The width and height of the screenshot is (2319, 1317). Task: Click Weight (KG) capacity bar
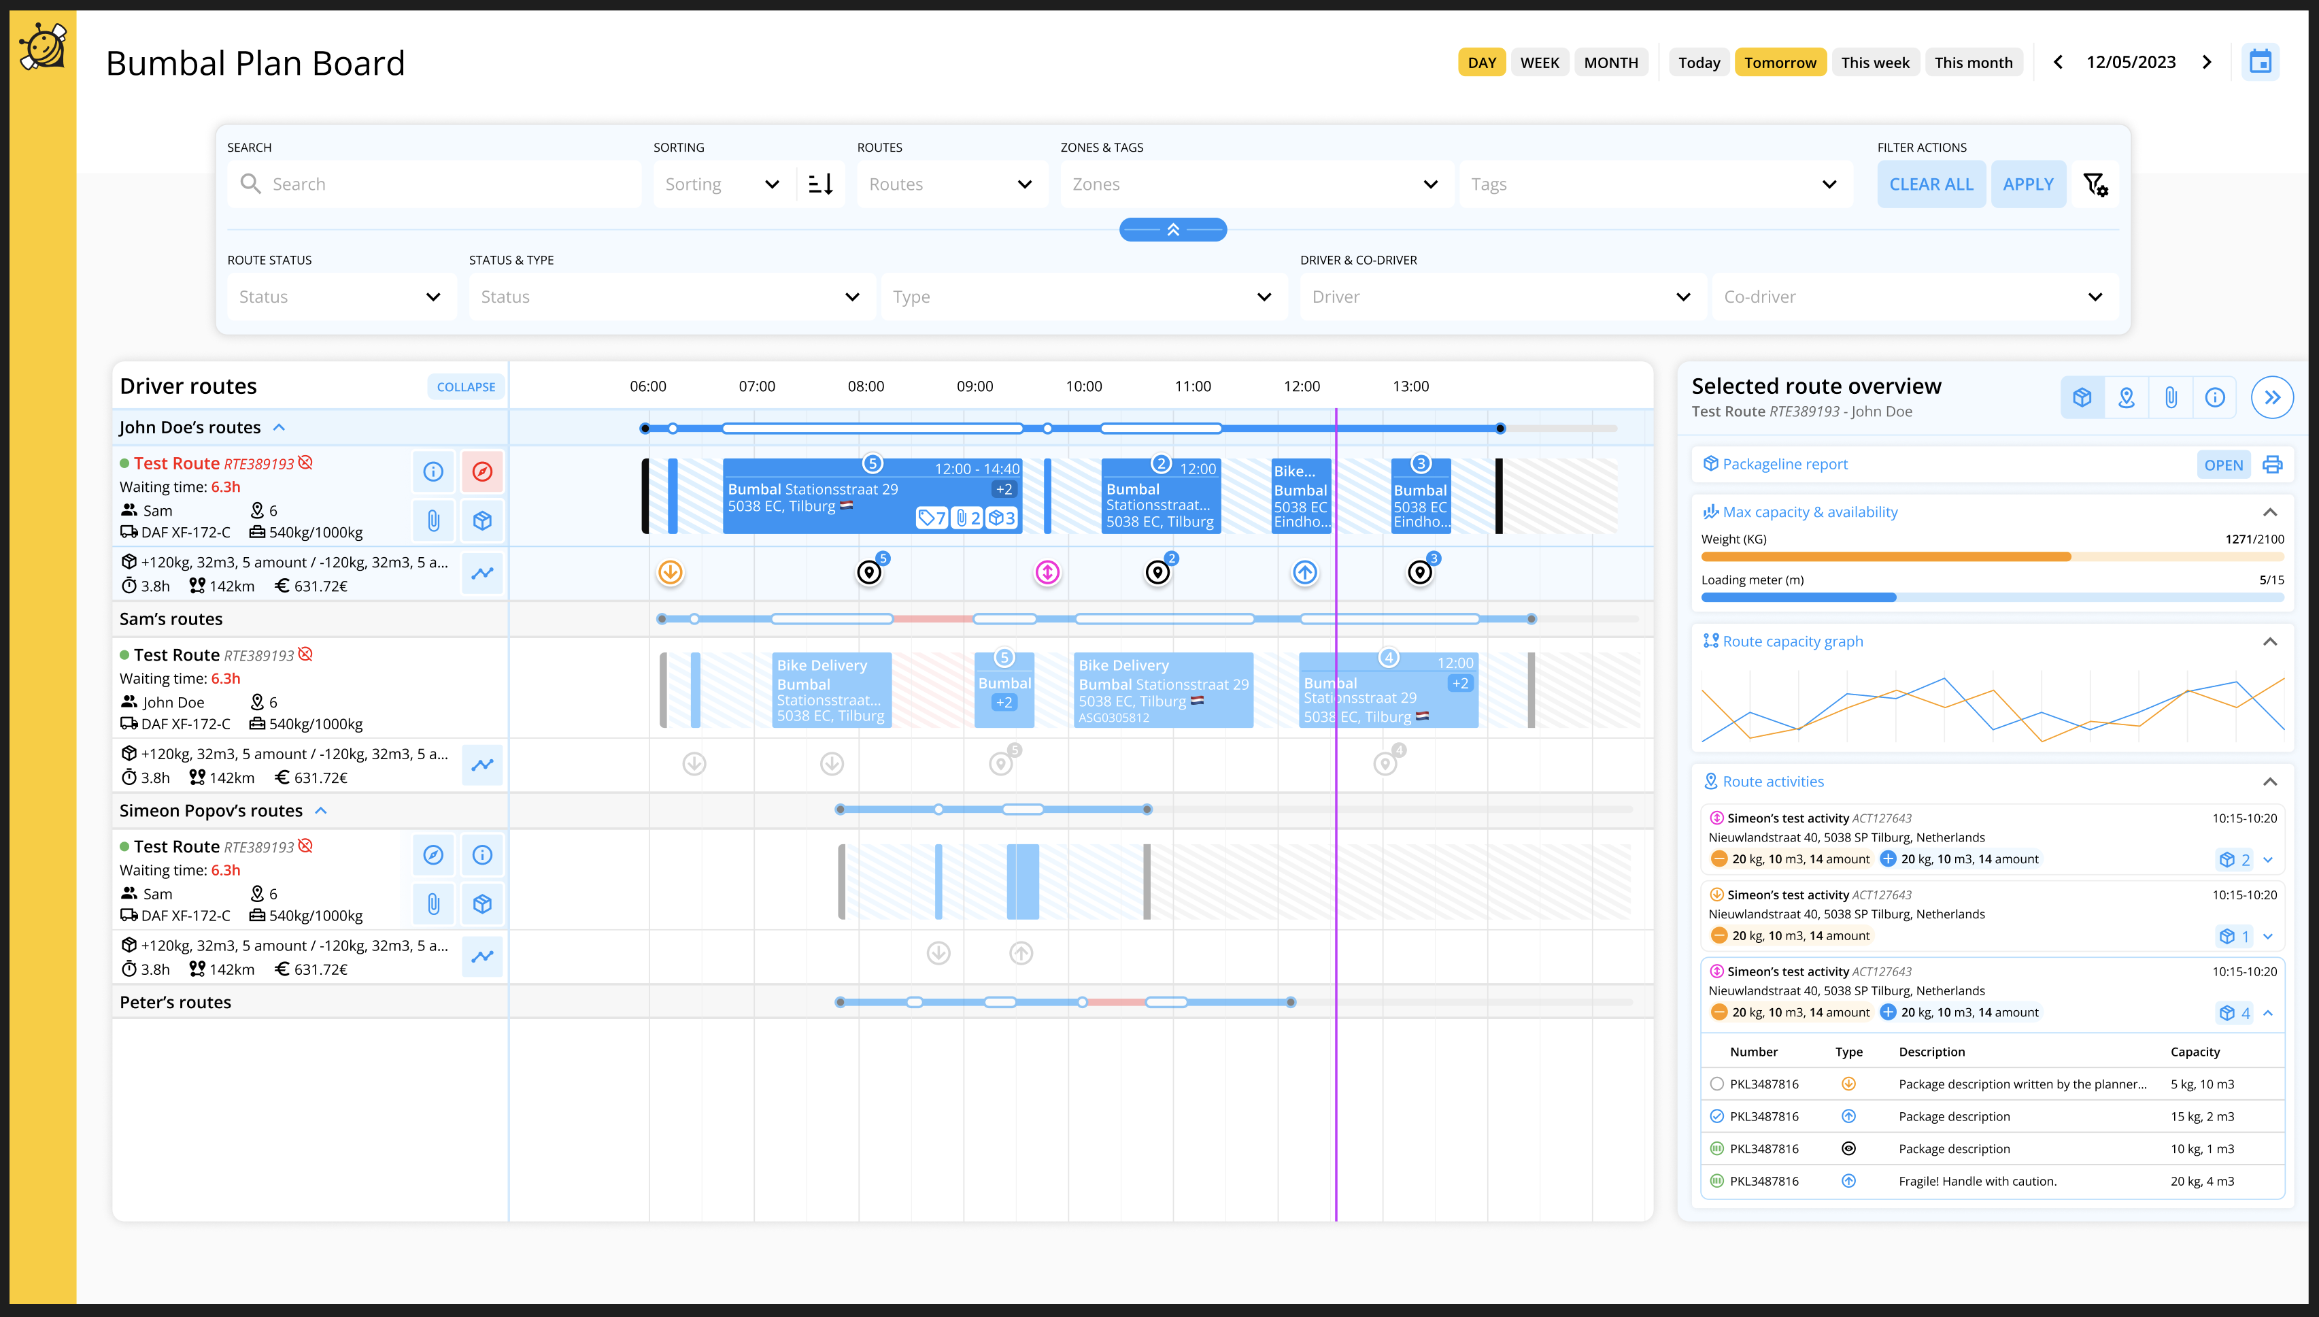(1993, 557)
